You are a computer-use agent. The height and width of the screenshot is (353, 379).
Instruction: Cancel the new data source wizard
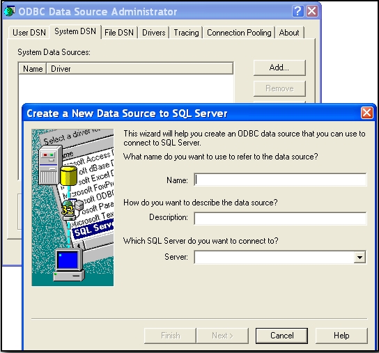tap(281, 336)
